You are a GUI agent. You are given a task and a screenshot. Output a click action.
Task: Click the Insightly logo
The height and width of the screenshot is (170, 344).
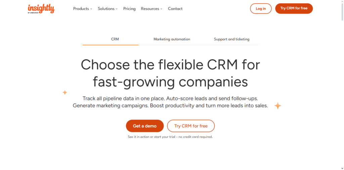(x=41, y=9)
